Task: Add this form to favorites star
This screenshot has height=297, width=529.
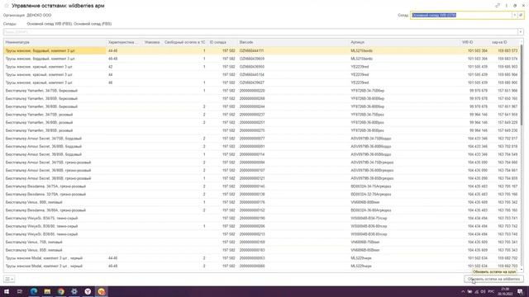Action: pyautogui.click(x=7, y=6)
